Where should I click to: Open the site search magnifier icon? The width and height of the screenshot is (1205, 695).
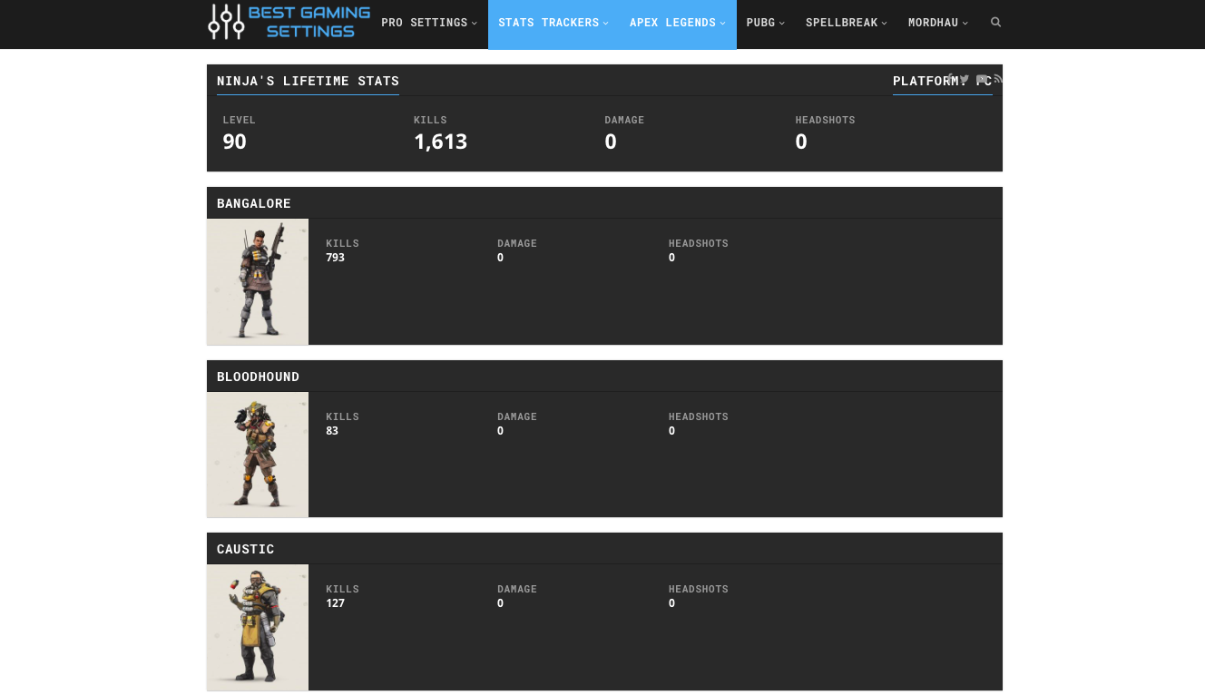coord(995,22)
